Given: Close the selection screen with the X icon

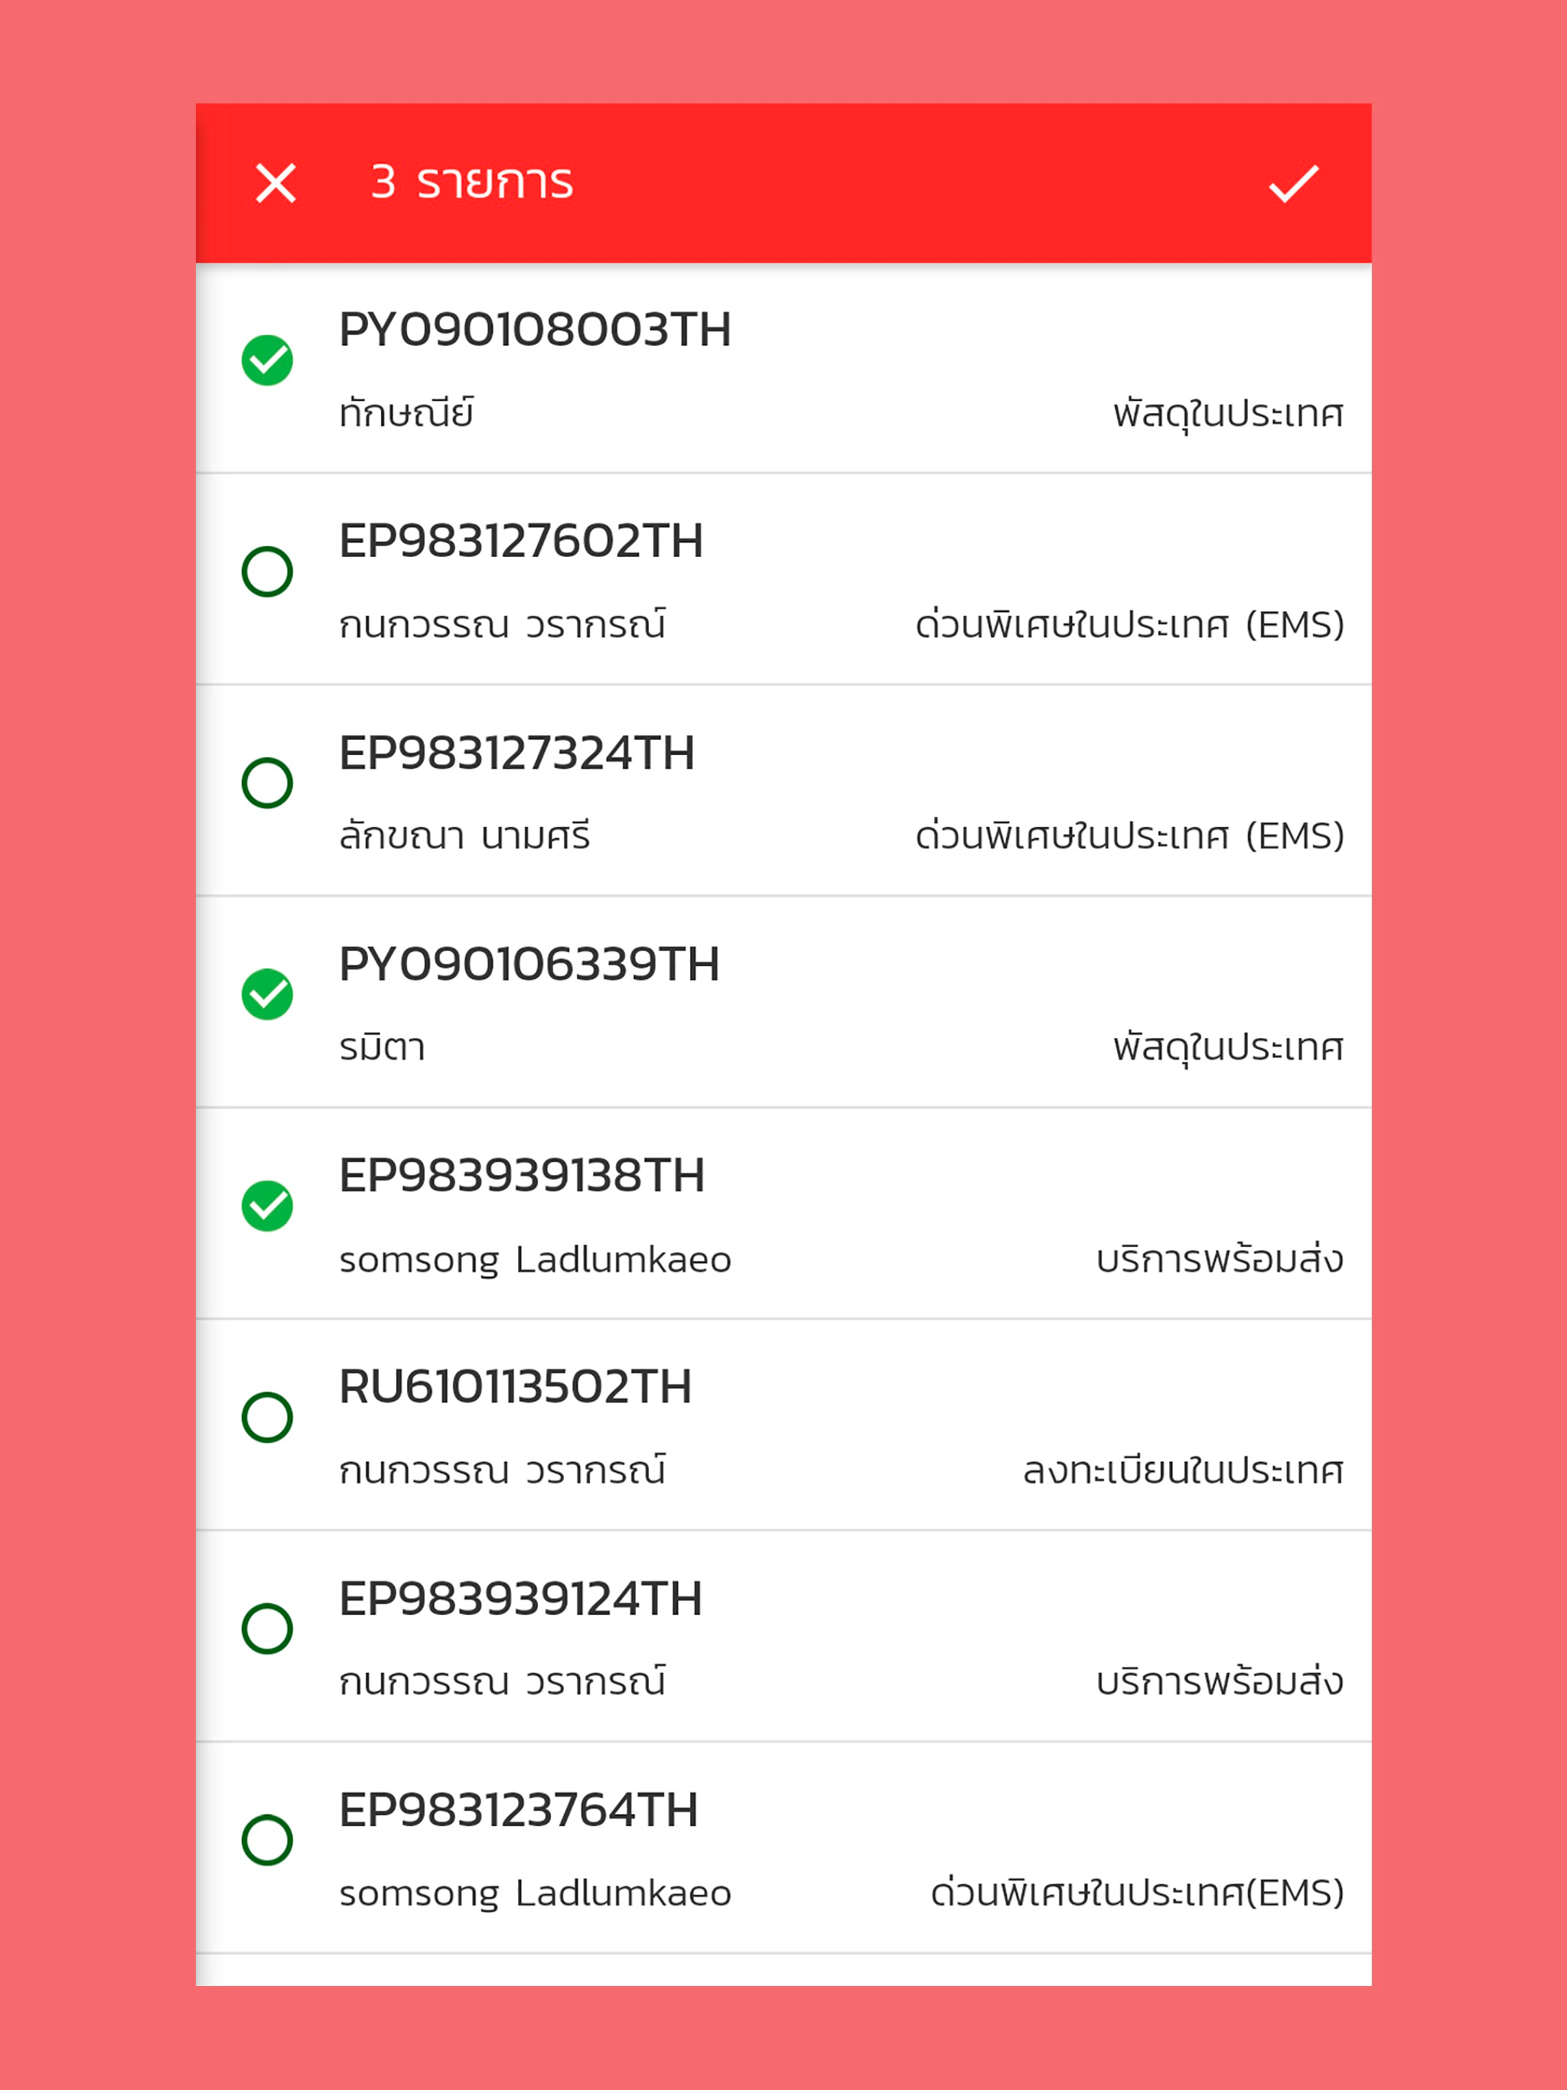Looking at the screenshot, I should click(x=276, y=184).
